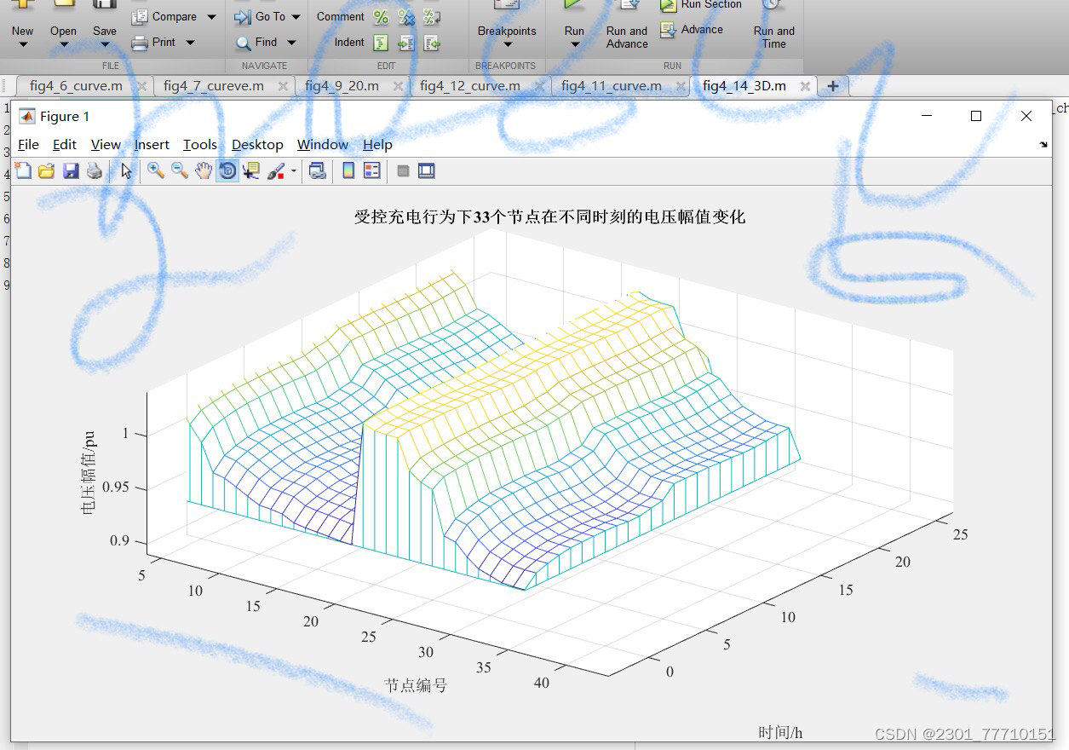Click the Show Plot Tools and Dock icon
Image resolution: width=1069 pixels, height=750 pixels.
tap(427, 171)
